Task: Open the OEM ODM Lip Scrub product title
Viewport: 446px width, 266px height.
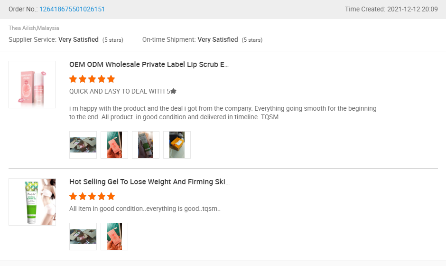Action: tap(149, 65)
